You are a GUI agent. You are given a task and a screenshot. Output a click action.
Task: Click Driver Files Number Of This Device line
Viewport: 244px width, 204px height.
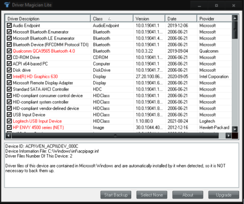[x=39, y=156]
